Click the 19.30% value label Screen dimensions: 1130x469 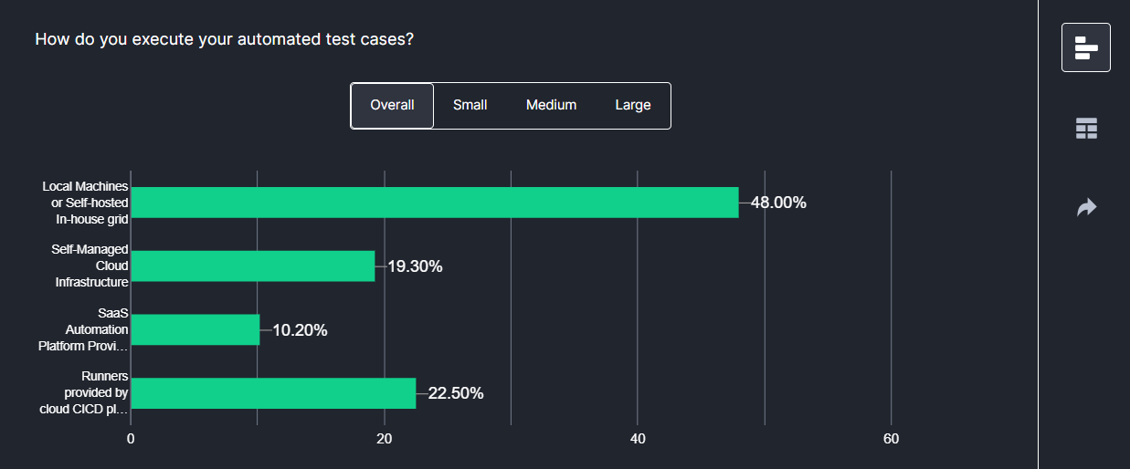[x=415, y=266]
